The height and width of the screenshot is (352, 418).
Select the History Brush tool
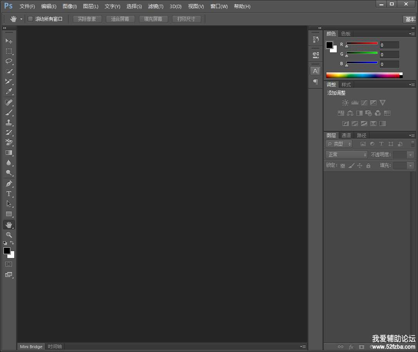[x=9, y=132]
